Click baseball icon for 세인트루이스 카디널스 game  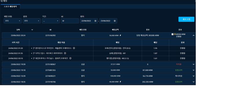(34, 58)
